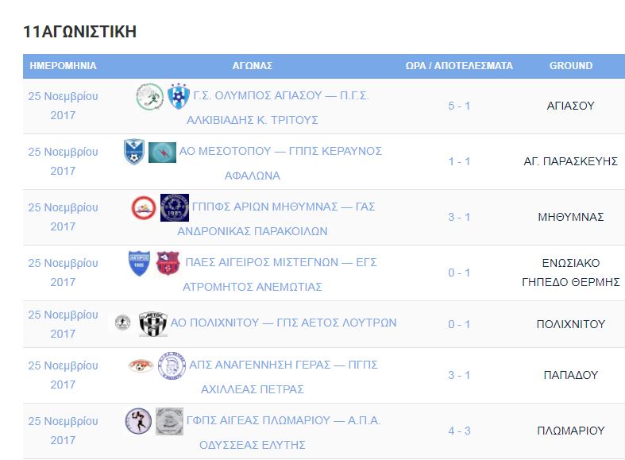Click the Ανδρόνικας Παρακοίλων 1985 logo
The image size is (625, 460).
pos(175,207)
